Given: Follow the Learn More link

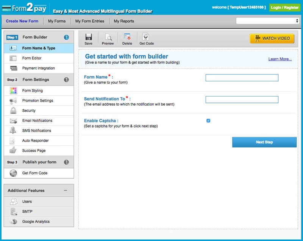Looking at the screenshot, I should click(280, 59).
